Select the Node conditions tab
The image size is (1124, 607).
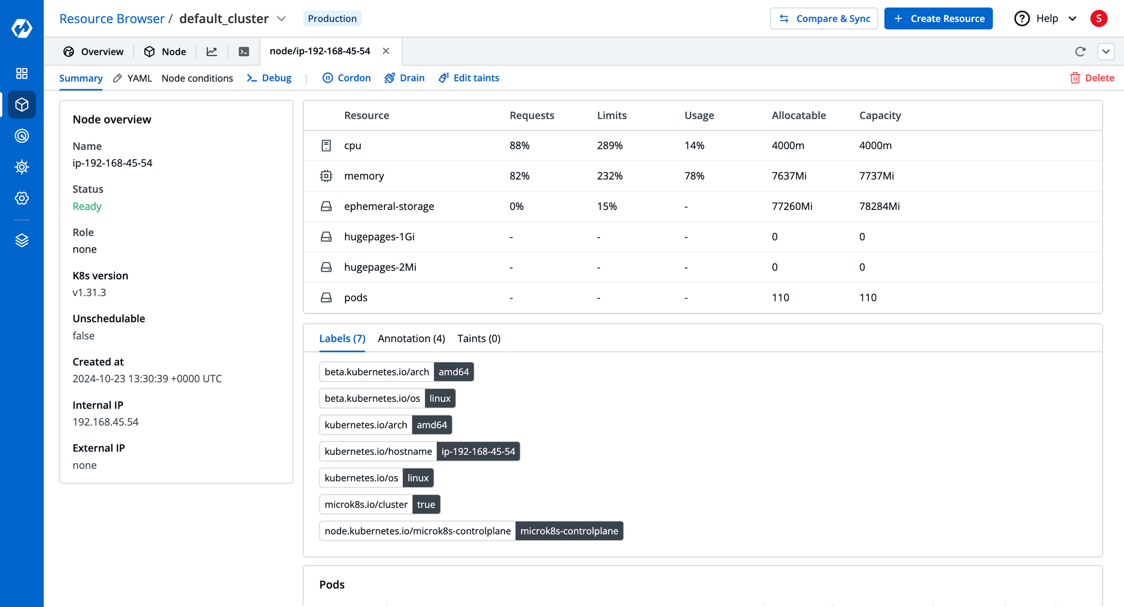coord(197,77)
